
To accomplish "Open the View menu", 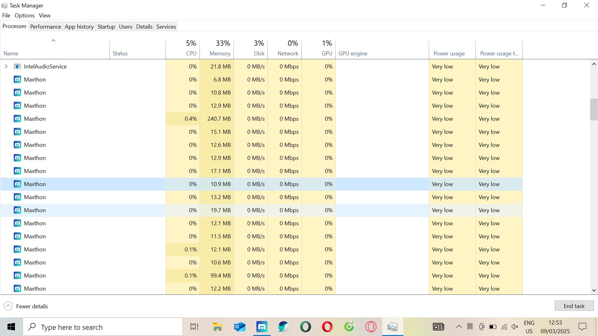I will tap(45, 15).
